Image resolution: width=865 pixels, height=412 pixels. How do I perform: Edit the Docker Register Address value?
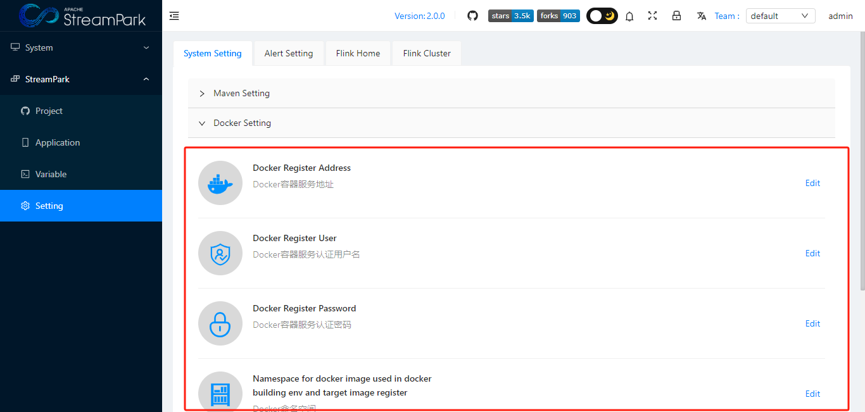tap(812, 183)
